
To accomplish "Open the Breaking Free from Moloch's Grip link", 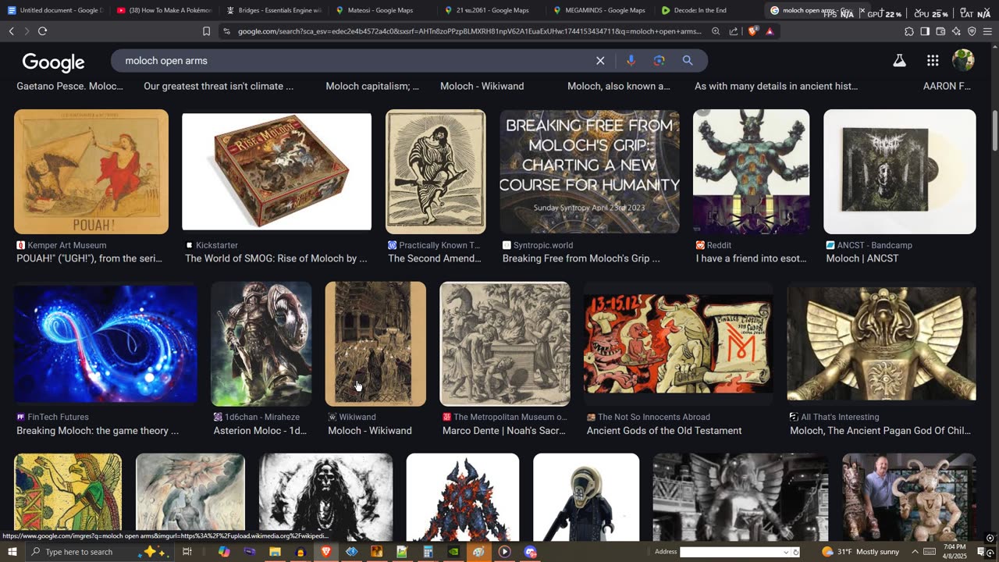I will pyautogui.click(x=581, y=258).
